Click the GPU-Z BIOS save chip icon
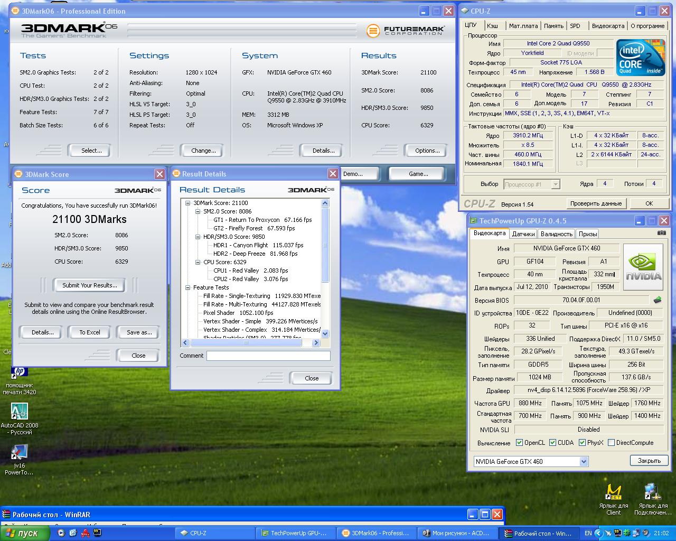The image size is (676, 541). point(658,300)
